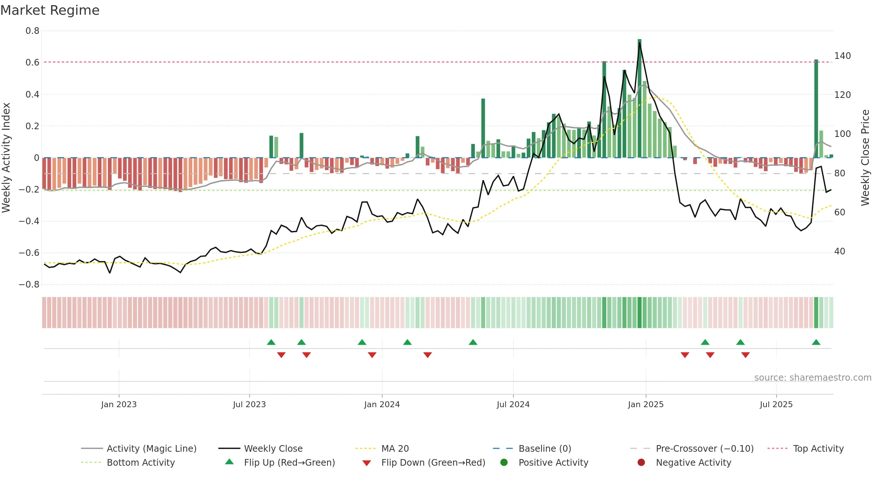Click the 120 price axis tick label
The width and height of the screenshot is (884, 497).
pos(843,95)
